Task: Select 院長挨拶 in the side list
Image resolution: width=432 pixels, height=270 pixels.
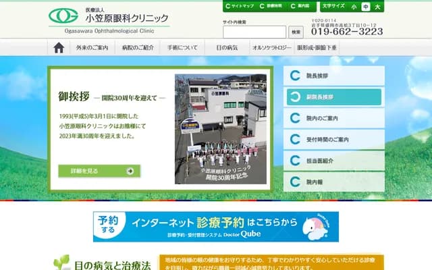Action: click(334, 76)
